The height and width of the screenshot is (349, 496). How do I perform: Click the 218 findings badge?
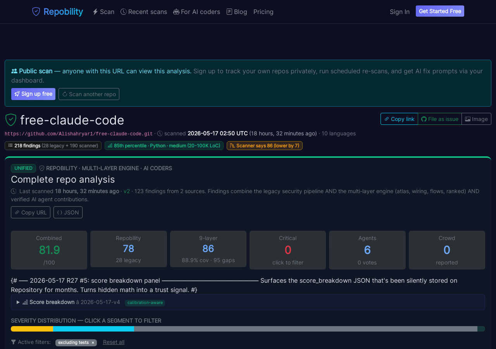[x=53, y=145]
